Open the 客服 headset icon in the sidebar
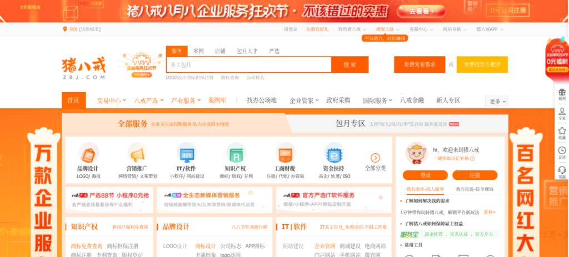The height and width of the screenshot is (257, 569). point(562,170)
